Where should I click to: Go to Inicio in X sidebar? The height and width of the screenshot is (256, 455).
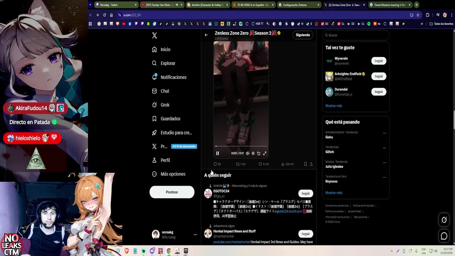(x=161, y=49)
